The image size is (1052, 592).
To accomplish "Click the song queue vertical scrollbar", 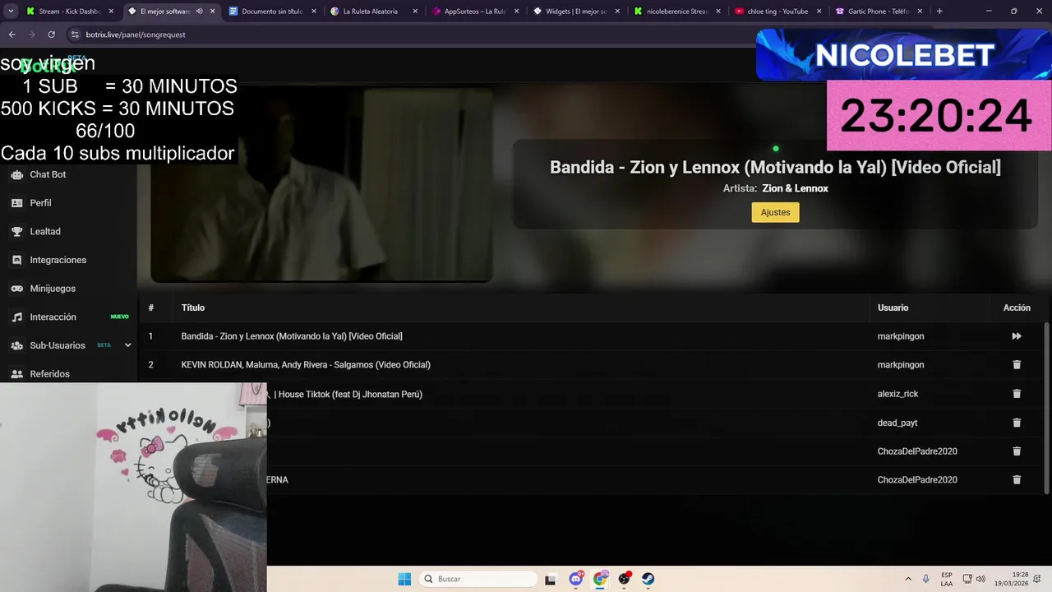I will point(1047,407).
